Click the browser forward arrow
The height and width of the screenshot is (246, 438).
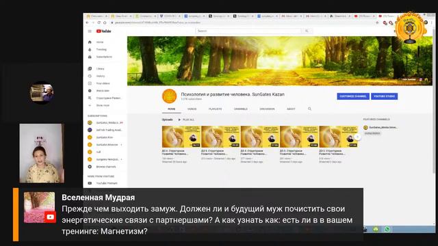(93, 23)
